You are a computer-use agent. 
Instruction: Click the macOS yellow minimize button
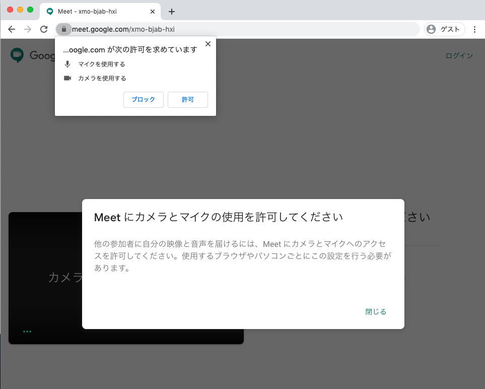tap(20, 10)
